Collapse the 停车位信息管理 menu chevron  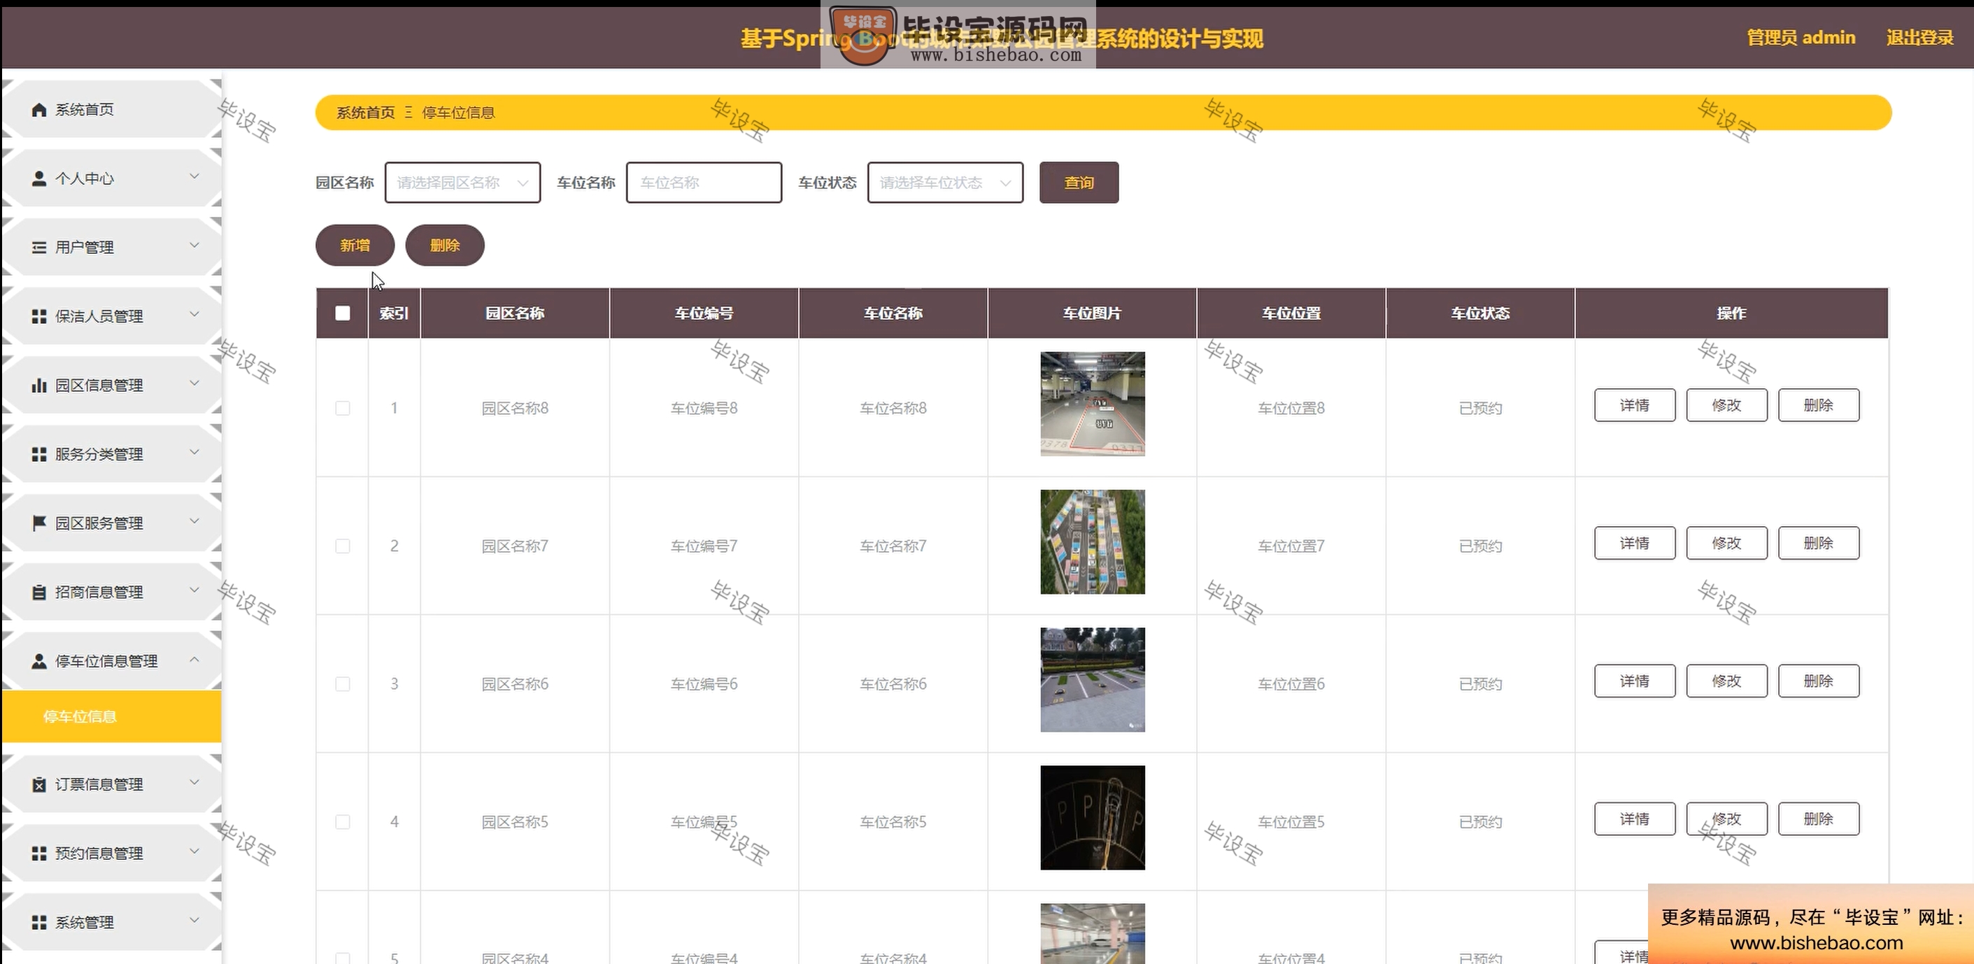pos(194,659)
